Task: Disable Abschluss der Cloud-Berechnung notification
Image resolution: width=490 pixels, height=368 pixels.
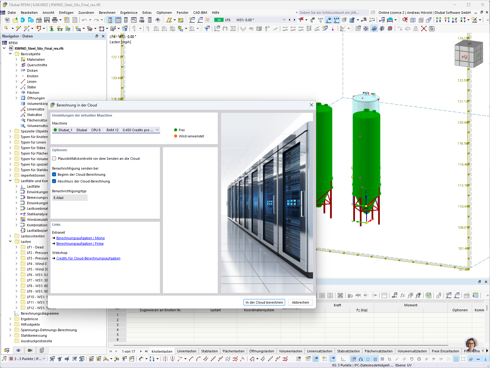Action: coord(54,181)
